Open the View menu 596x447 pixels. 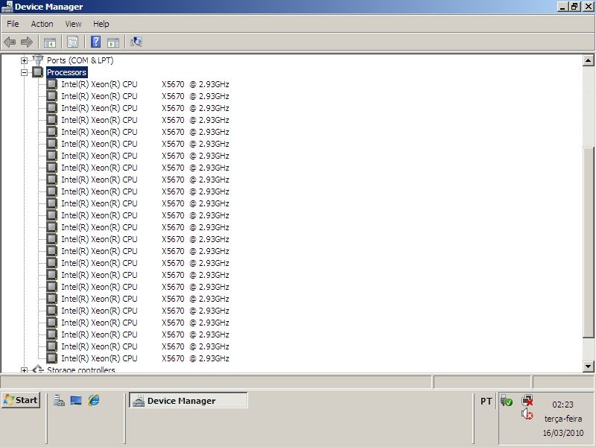coord(73,24)
